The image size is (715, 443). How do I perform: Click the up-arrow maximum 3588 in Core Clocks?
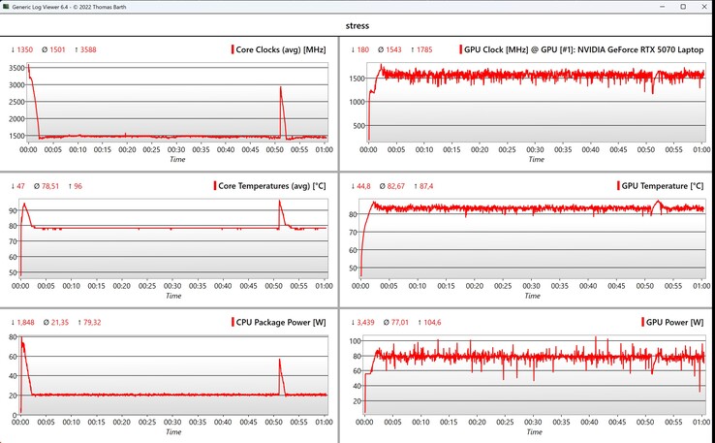click(x=81, y=49)
